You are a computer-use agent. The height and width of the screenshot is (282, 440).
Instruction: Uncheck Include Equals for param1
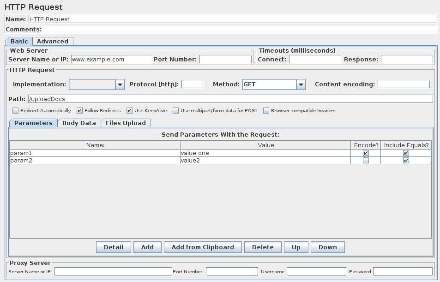click(x=405, y=152)
